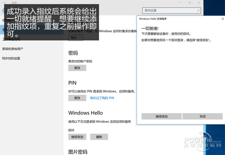Minimize the Settings window
225x155 pixels.
181,3
